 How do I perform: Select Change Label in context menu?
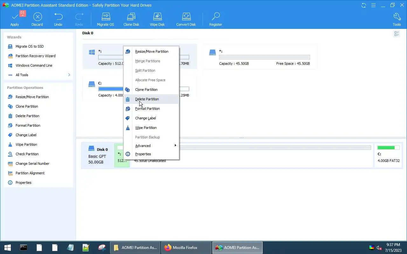[151, 118]
